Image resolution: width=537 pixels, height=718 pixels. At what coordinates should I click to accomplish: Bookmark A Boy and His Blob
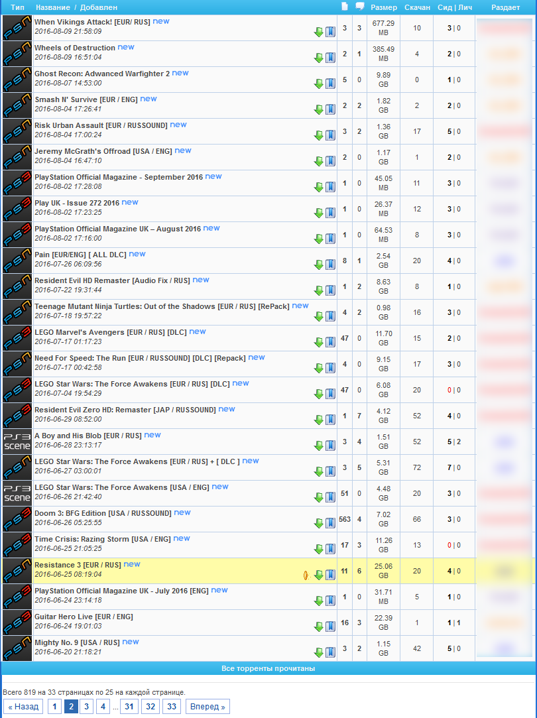[330, 446]
